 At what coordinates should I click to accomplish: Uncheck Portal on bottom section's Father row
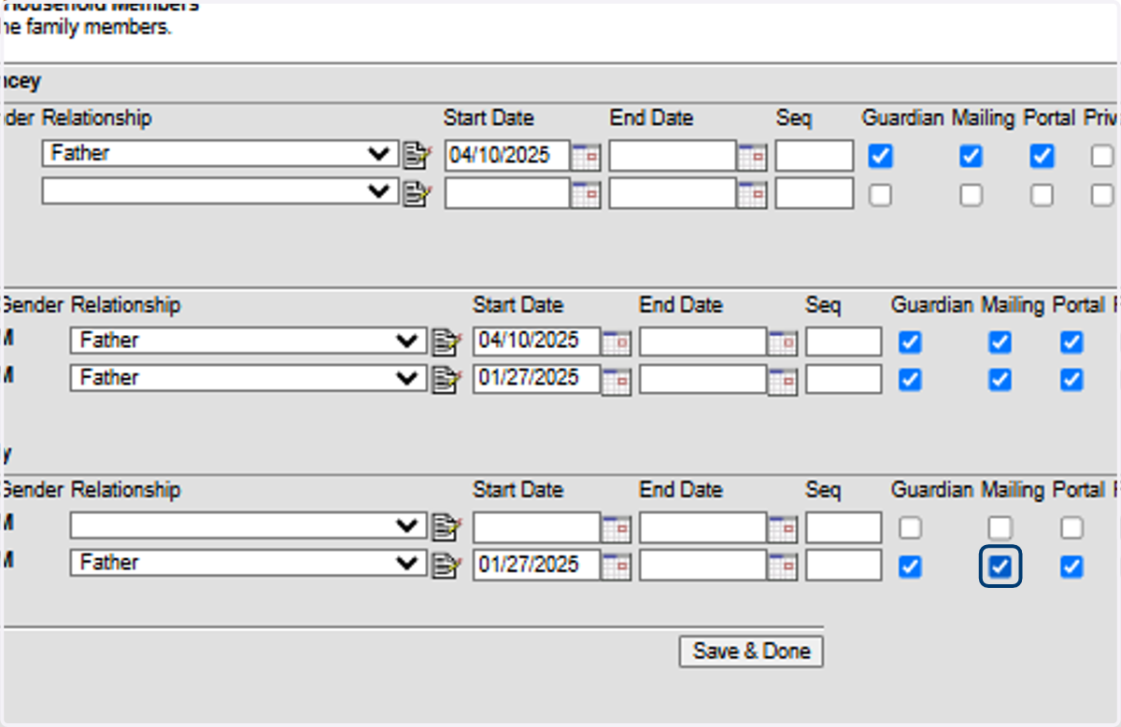(1072, 566)
